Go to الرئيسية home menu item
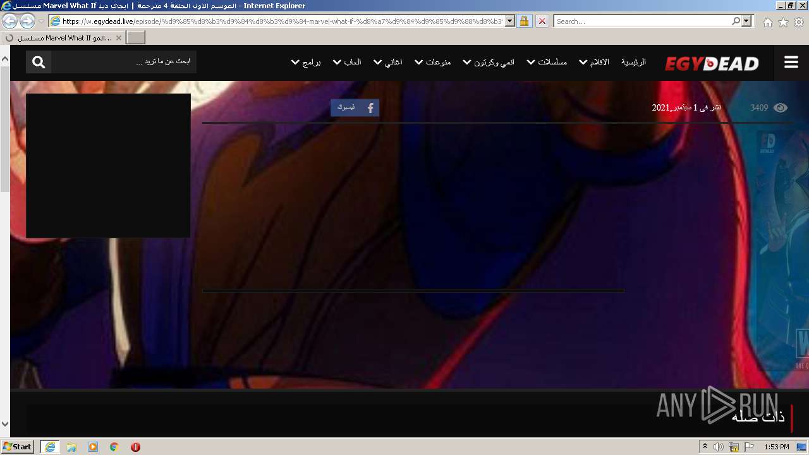Viewport: 809px width, 455px height. coord(633,62)
